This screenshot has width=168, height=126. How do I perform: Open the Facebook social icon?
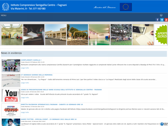click(x=157, y=20)
